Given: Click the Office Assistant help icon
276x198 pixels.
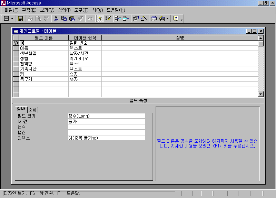Looking at the screenshot, I should 176,19.
